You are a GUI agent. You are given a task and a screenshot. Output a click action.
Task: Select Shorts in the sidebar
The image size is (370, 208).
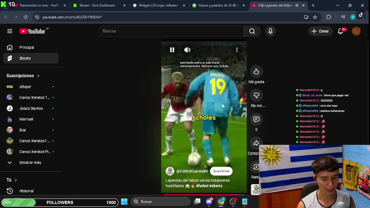point(31,58)
